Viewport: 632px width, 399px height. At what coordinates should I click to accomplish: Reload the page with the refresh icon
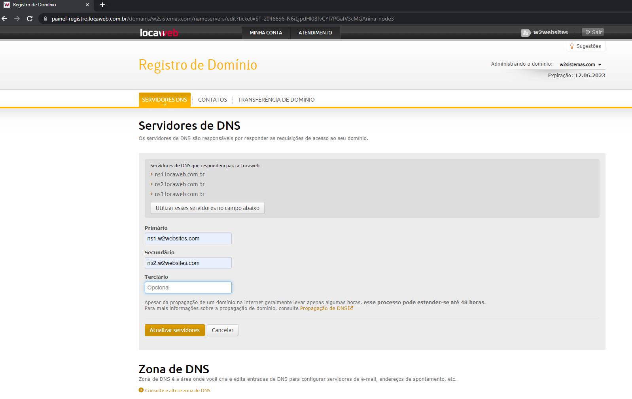point(30,19)
